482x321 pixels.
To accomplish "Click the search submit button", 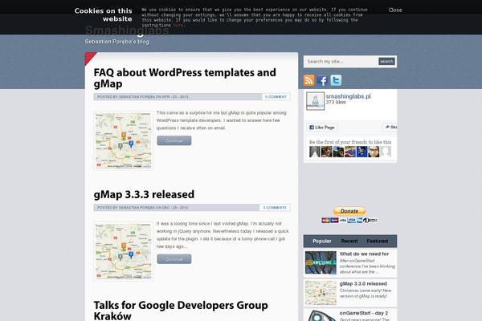I will tap(386, 62).
